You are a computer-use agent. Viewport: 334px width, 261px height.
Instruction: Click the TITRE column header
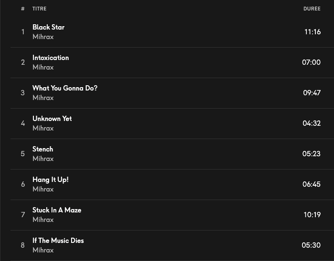pyautogui.click(x=40, y=9)
